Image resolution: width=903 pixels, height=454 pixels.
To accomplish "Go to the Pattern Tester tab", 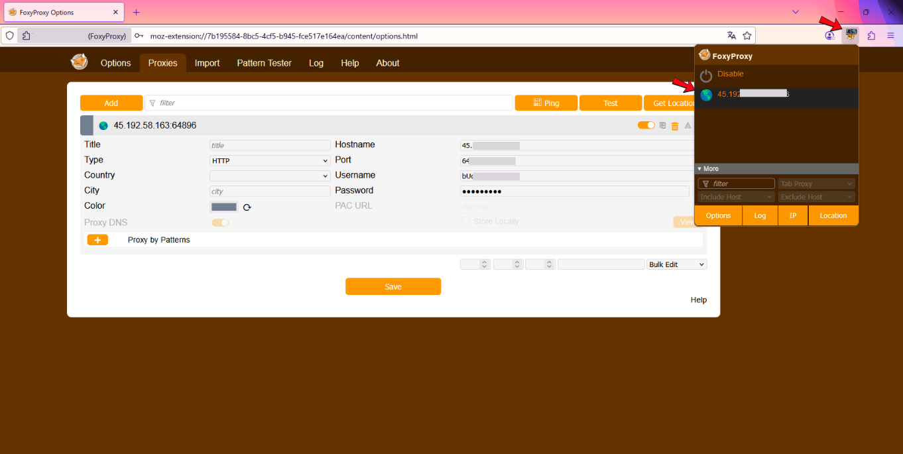I will [x=264, y=63].
